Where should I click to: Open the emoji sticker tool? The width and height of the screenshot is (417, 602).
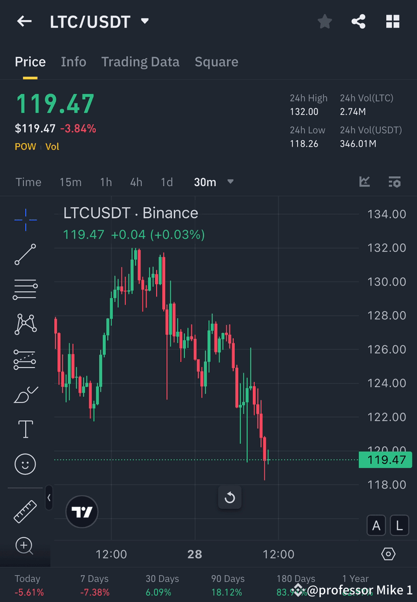[25, 464]
